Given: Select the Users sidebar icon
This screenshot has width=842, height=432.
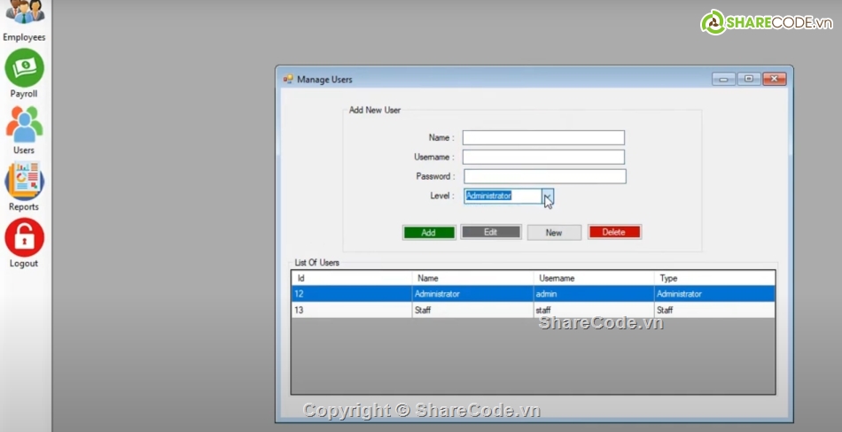Looking at the screenshot, I should tap(24, 125).
